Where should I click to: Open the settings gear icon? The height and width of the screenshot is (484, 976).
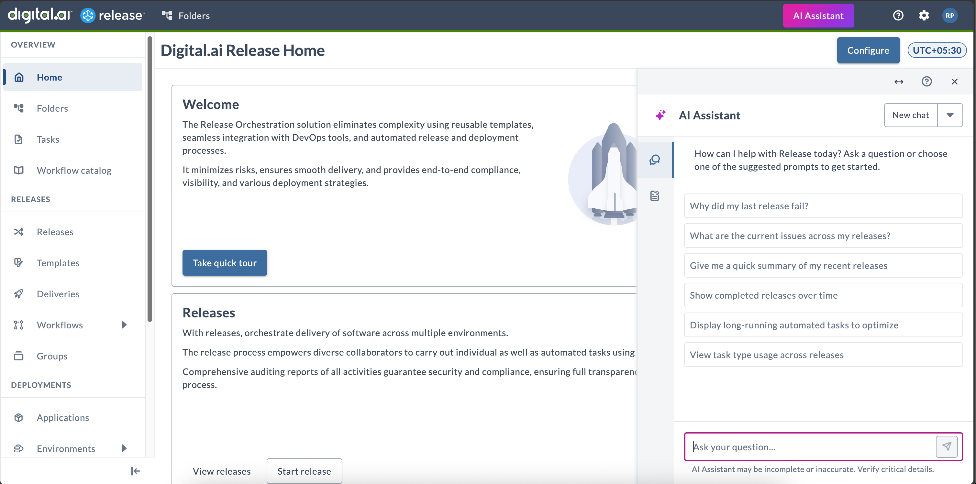(924, 16)
